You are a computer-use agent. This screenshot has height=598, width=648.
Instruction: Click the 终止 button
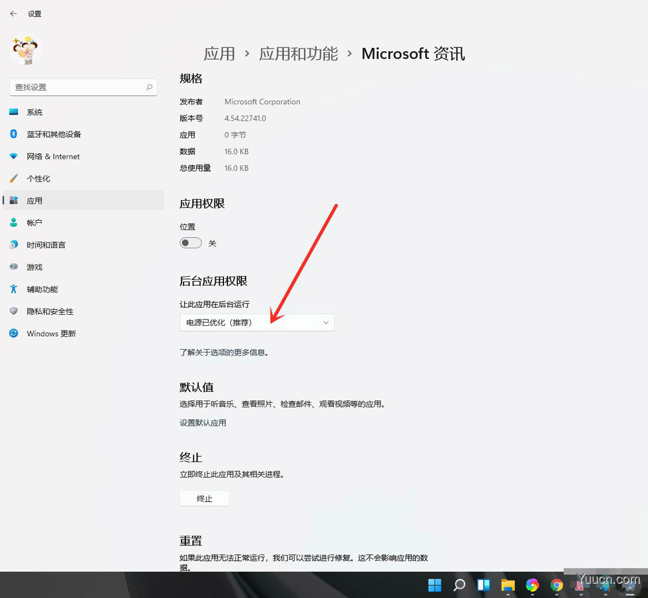point(204,499)
